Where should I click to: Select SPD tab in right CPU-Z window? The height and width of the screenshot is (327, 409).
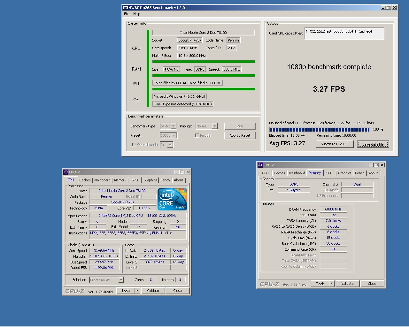(329, 173)
